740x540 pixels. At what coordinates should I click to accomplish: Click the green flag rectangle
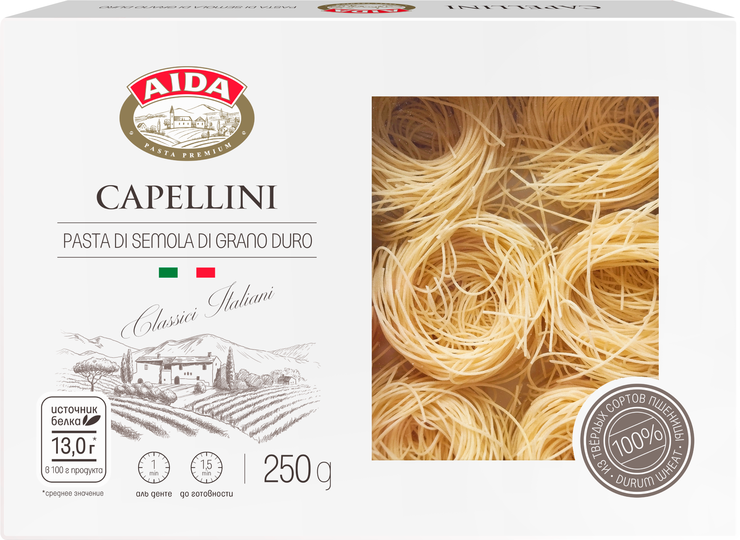pos(168,272)
